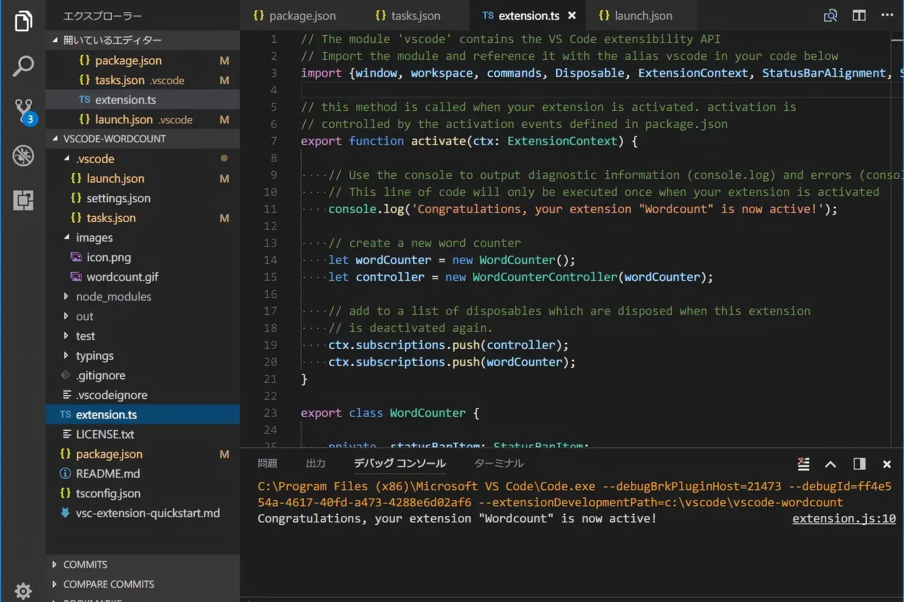Close the extension.ts editor tab
The width and height of the screenshot is (904, 602).
click(x=572, y=16)
